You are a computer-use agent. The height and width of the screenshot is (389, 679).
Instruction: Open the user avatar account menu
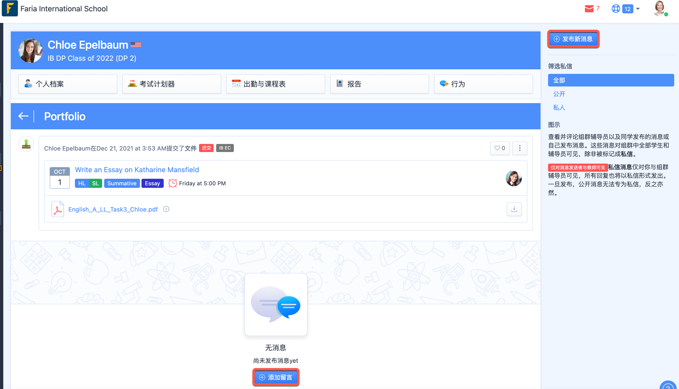(x=660, y=9)
